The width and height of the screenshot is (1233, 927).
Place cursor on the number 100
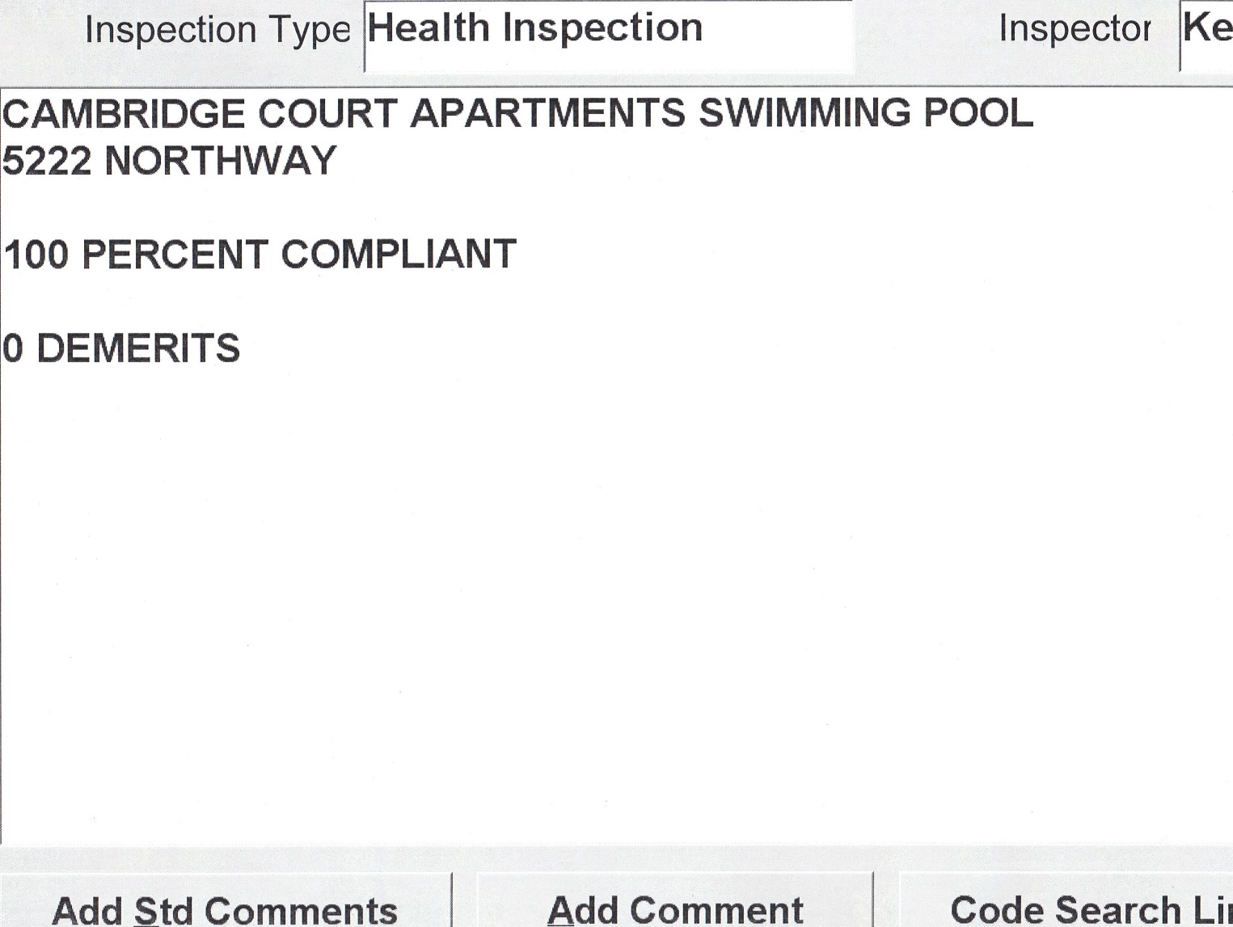click(x=36, y=255)
